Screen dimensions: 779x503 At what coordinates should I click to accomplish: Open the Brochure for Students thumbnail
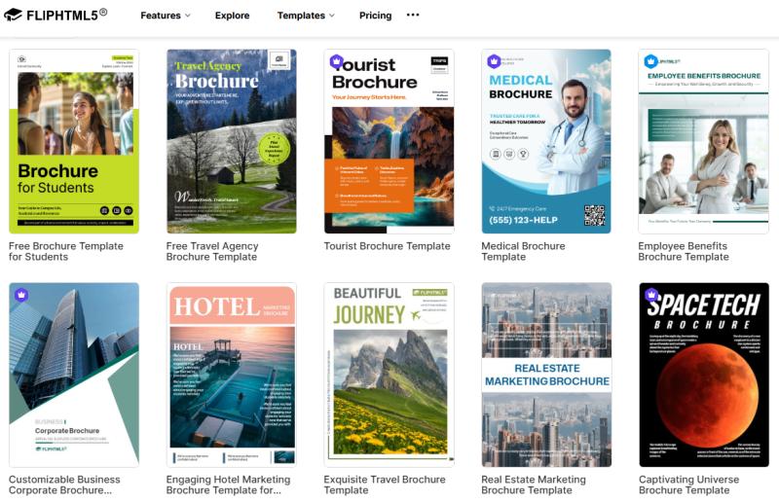click(x=74, y=141)
